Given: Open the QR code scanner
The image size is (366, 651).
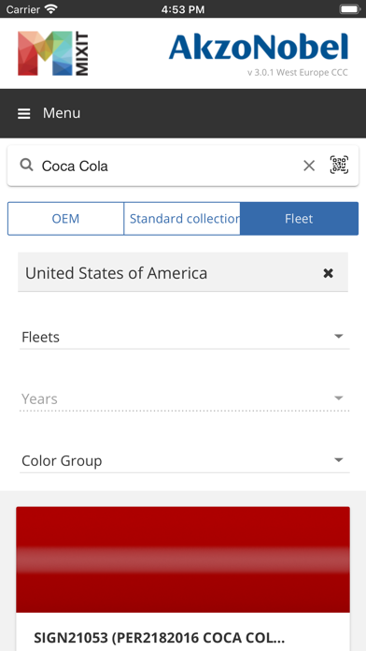Looking at the screenshot, I should 339,165.
